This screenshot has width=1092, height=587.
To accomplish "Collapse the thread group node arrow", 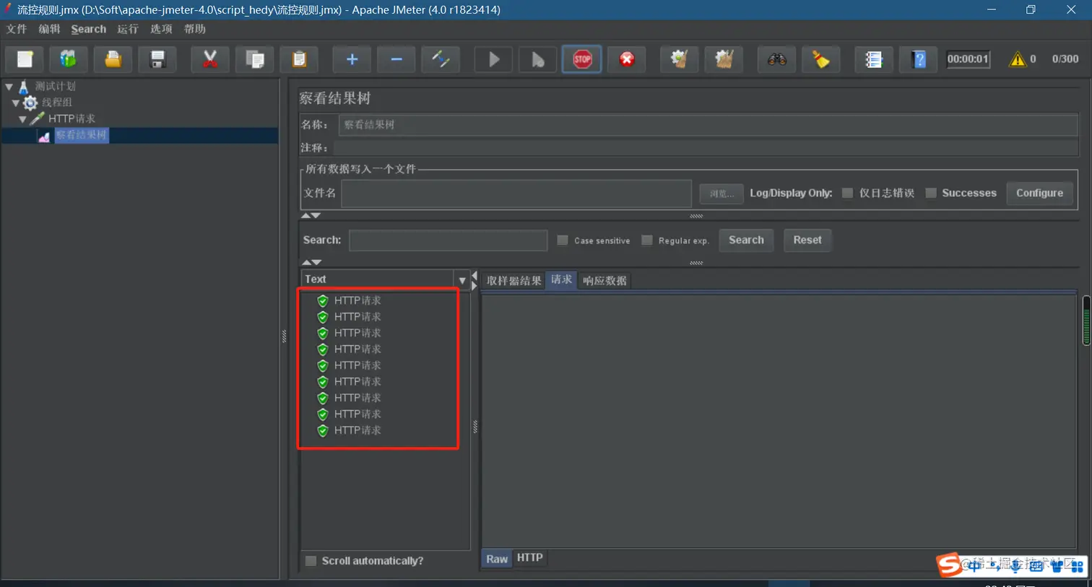I will (16, 103).
